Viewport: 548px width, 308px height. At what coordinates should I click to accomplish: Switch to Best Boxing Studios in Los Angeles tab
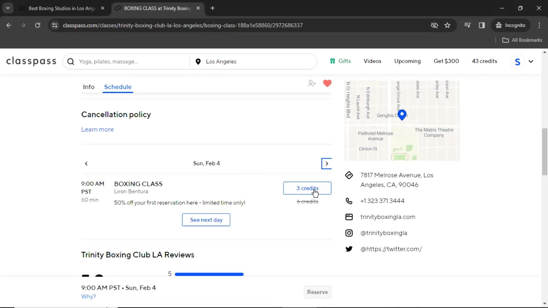(x=61, y=8)
